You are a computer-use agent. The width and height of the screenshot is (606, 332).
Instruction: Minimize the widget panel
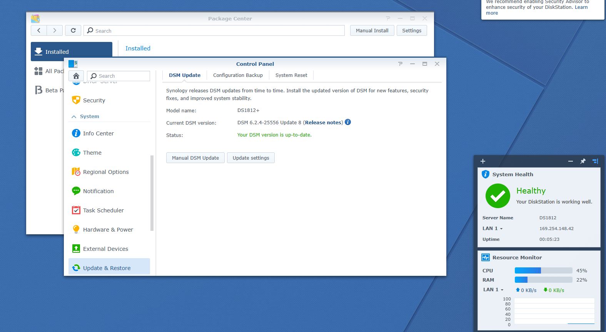571,161
